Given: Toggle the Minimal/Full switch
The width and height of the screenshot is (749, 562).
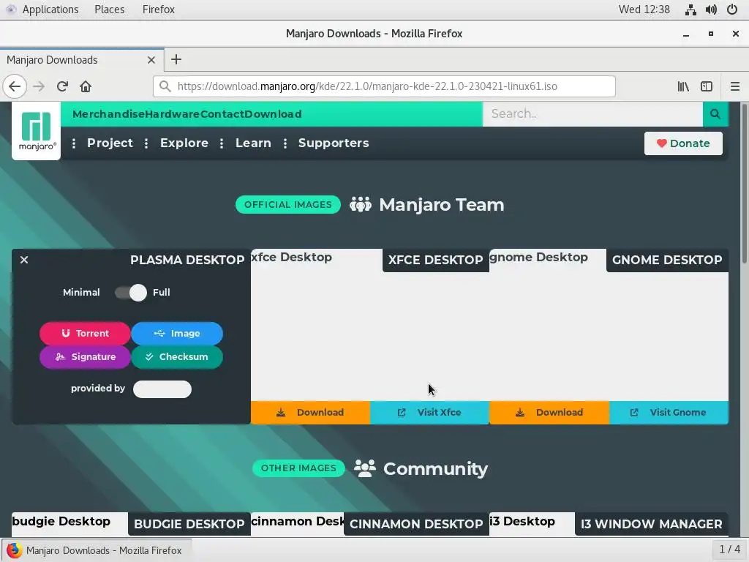Looking at the screenshot, I should 131,293.
